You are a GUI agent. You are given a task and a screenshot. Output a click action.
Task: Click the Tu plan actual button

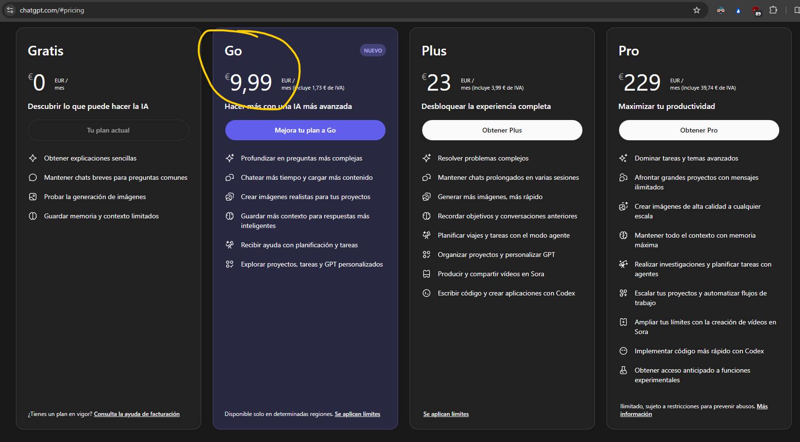(108, 130)
